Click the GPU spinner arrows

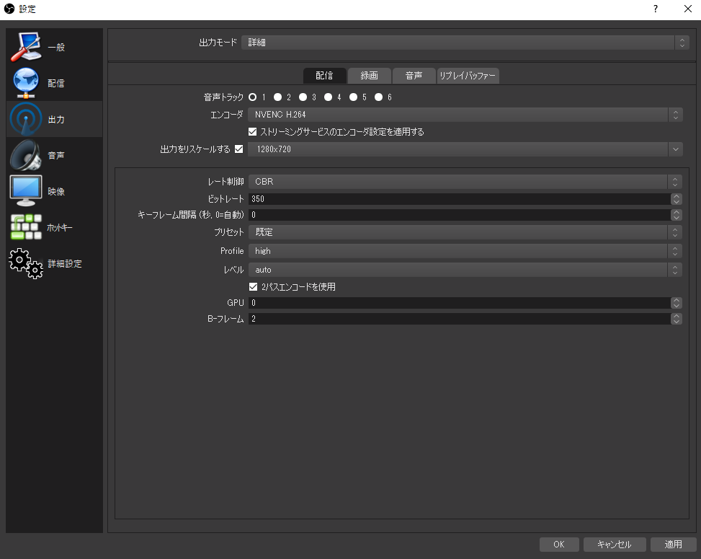click(x=677, y=303)
